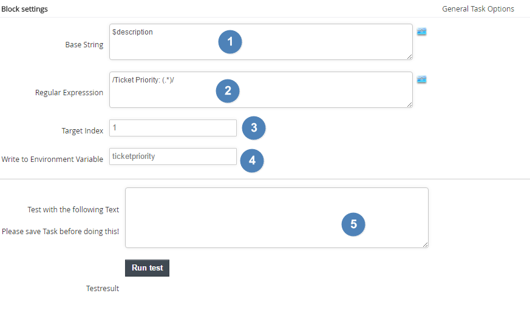Grab resize handle of test text box
Image resolution: width=530 pixels, height=316 pixels.
(x=426, y=245)
